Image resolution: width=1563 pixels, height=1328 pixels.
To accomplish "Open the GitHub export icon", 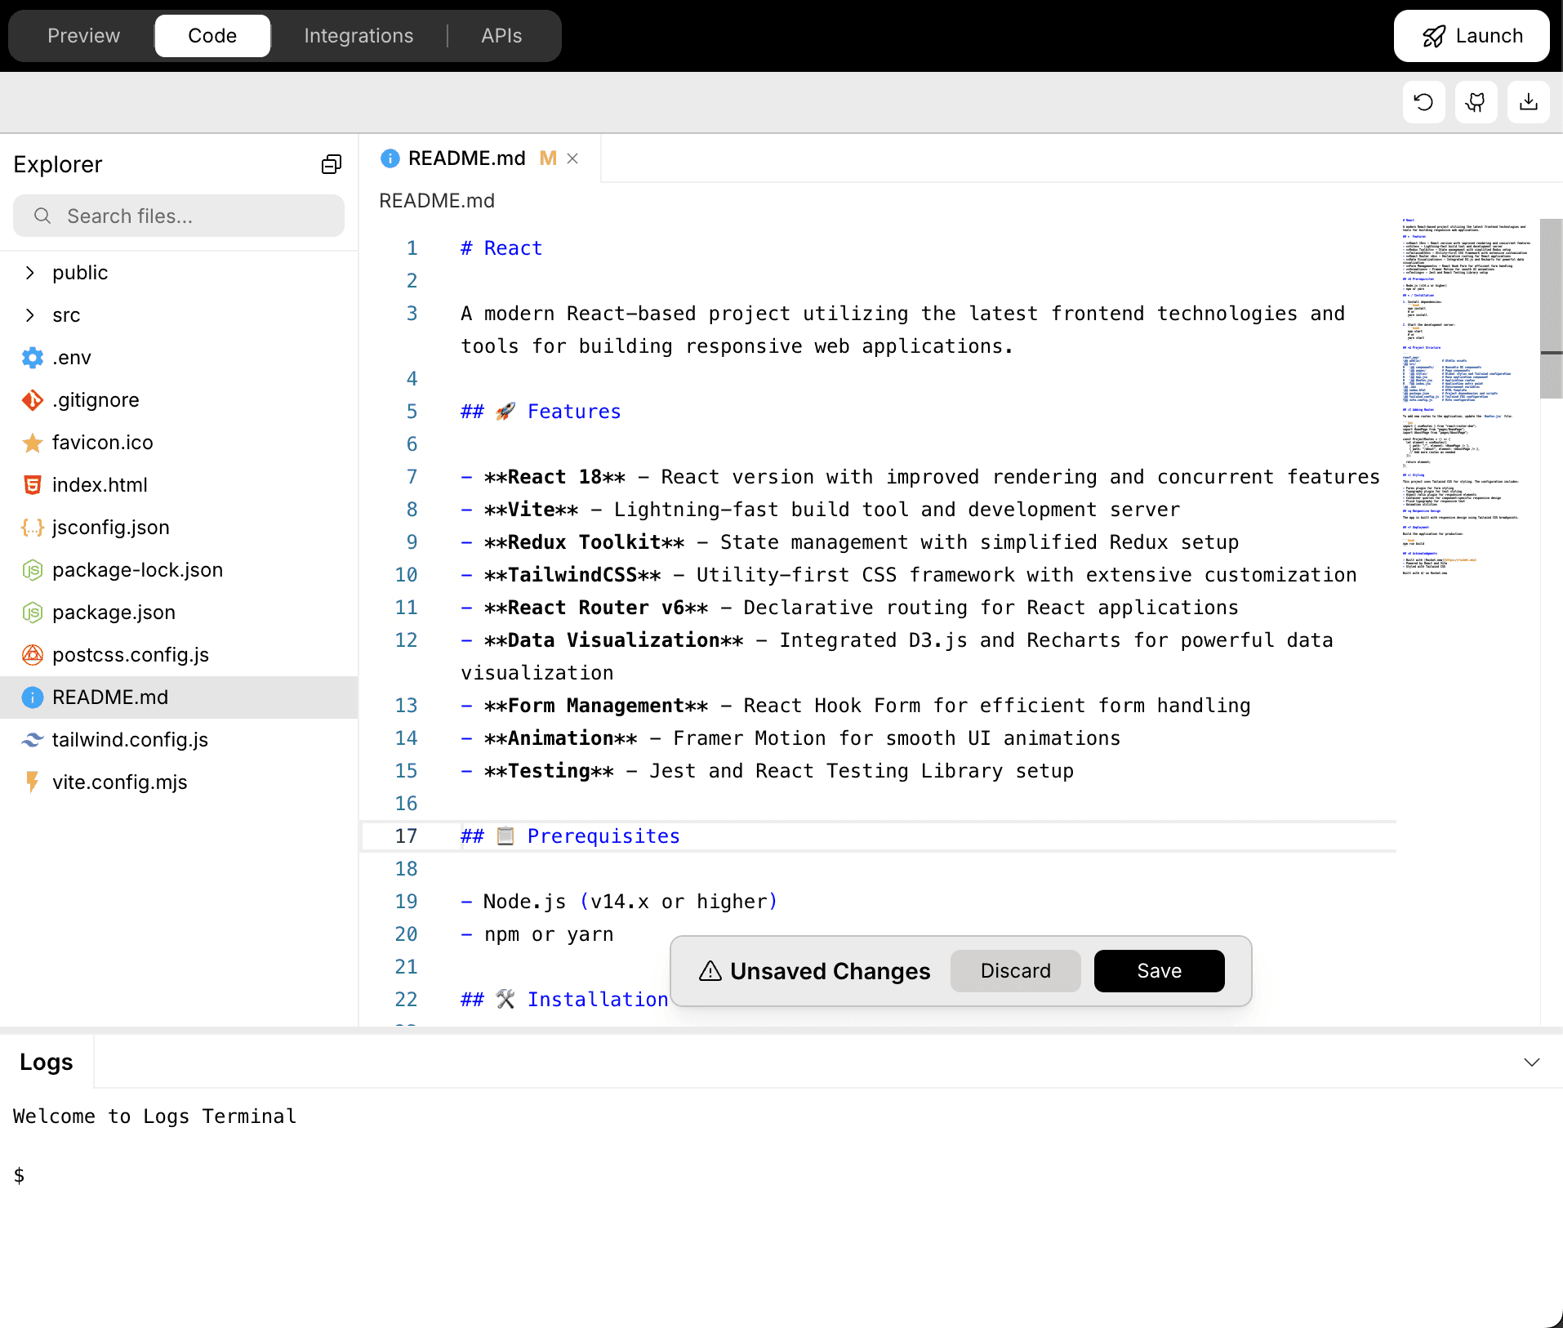I will [x=1476, y=101].
